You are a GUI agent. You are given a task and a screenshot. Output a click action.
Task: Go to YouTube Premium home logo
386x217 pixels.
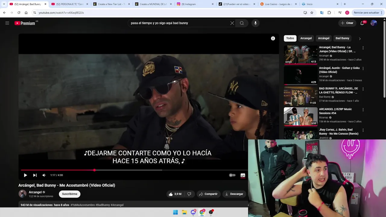coord(25,23)
